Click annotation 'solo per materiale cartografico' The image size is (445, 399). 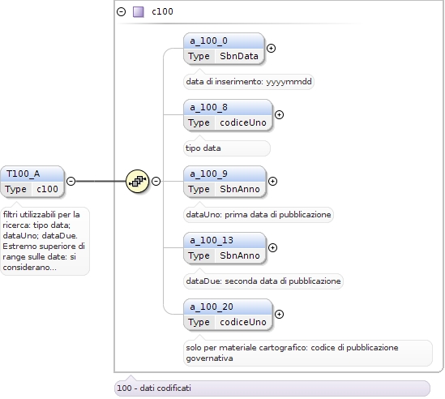click(308, 353)
